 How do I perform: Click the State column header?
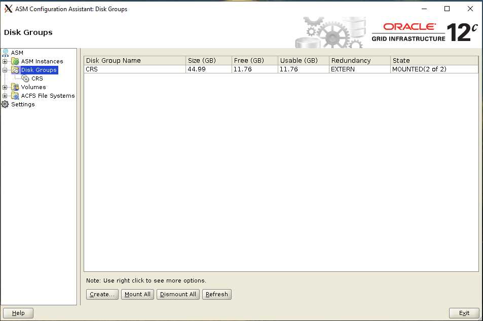click(434, 60)
